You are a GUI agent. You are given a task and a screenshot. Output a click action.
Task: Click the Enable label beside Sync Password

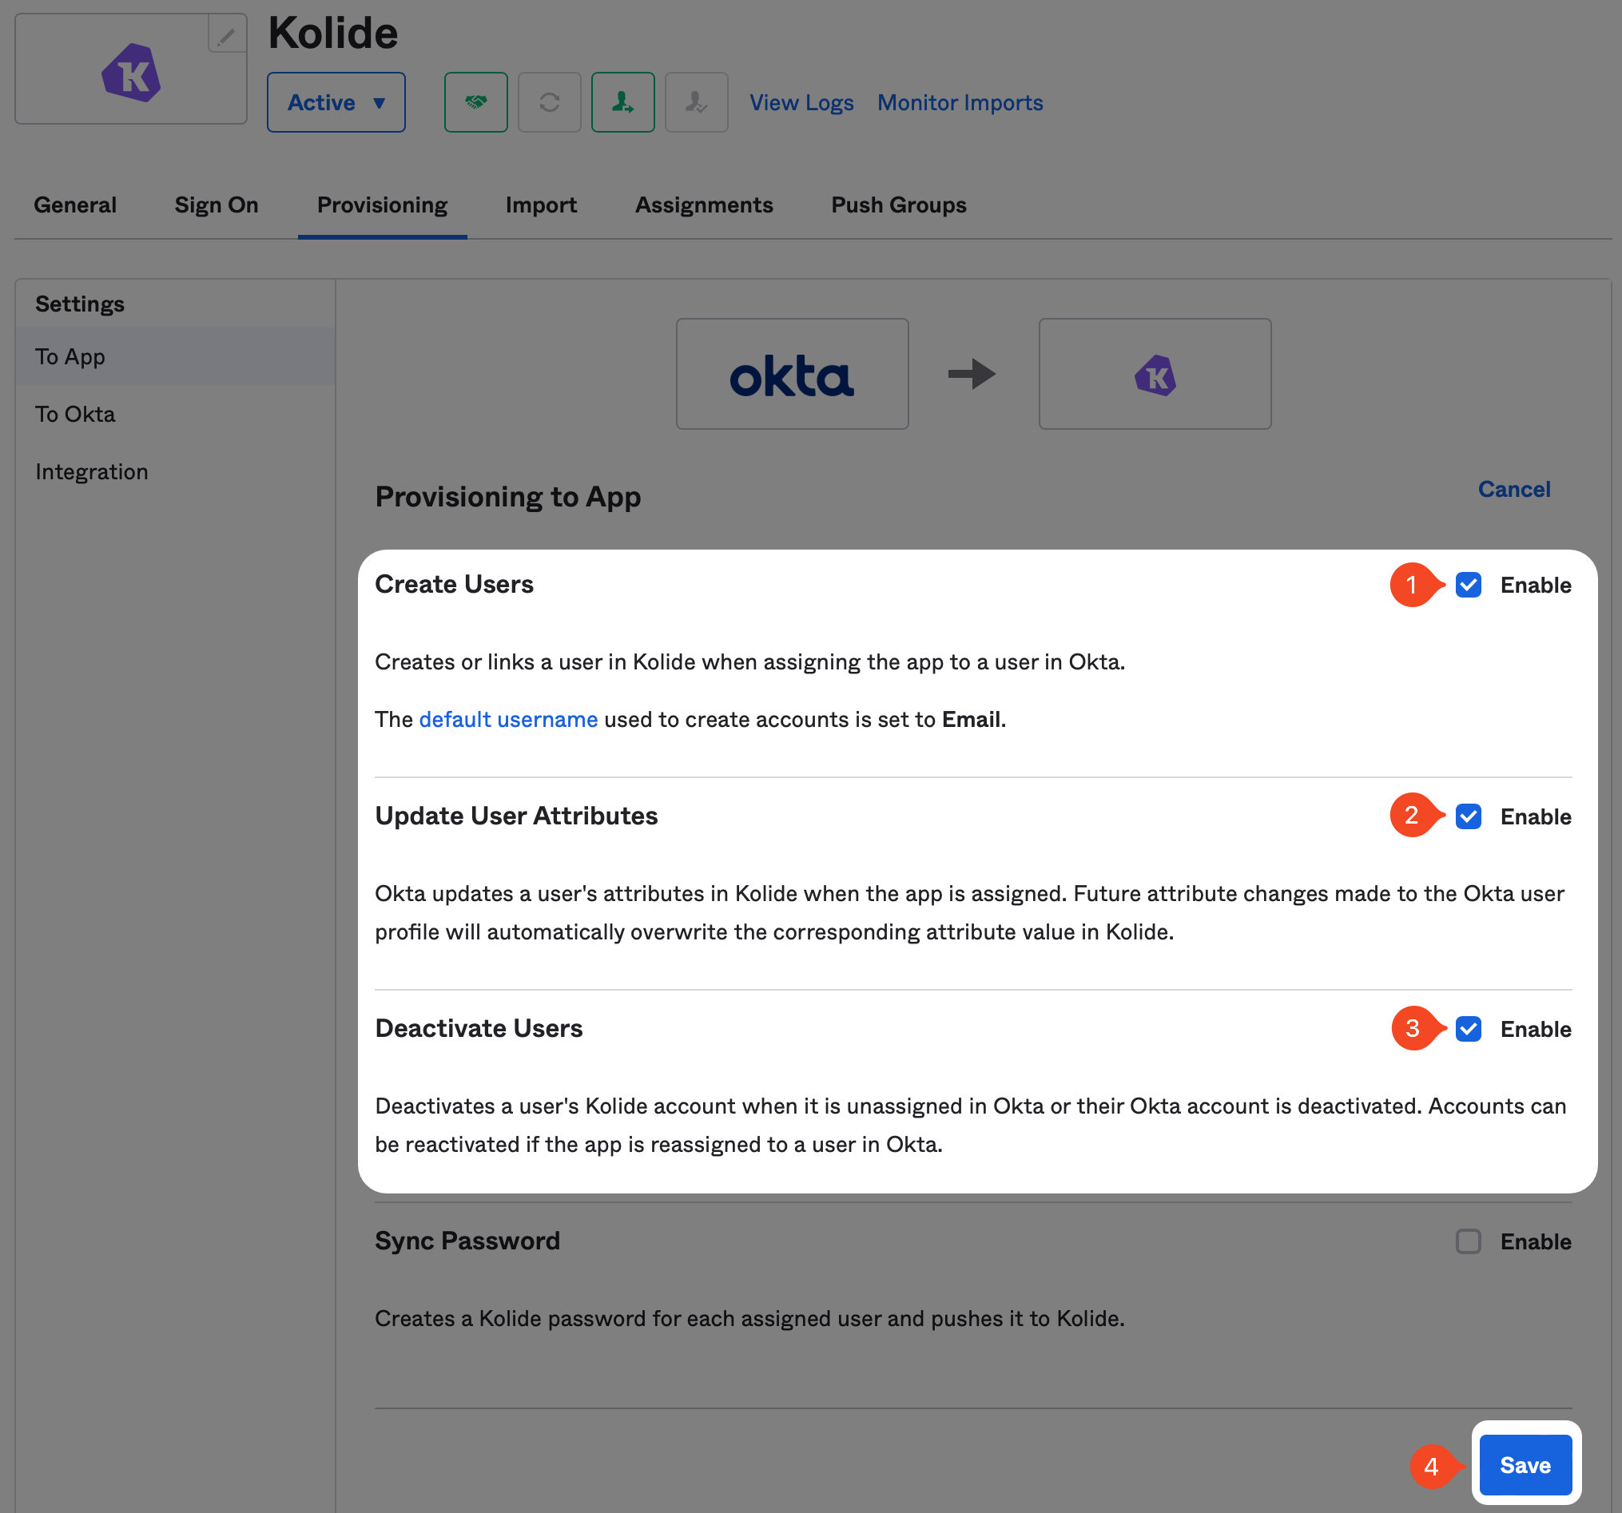pos(1536,1241)
